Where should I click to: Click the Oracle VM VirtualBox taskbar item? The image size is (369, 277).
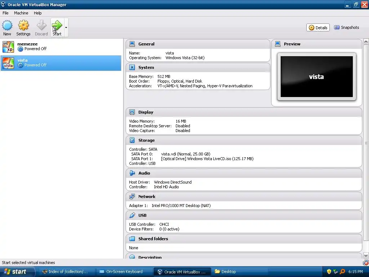[182, 272]
